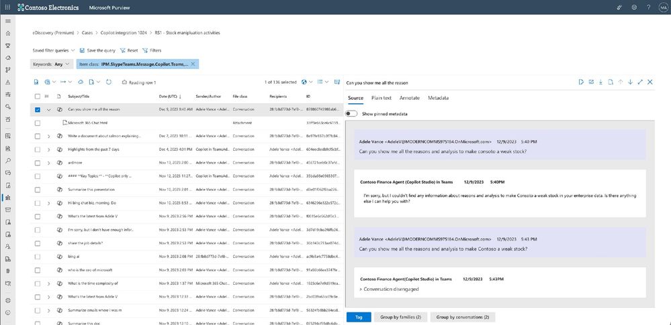Open the Saved filter queries dropdown

point(54,50)
